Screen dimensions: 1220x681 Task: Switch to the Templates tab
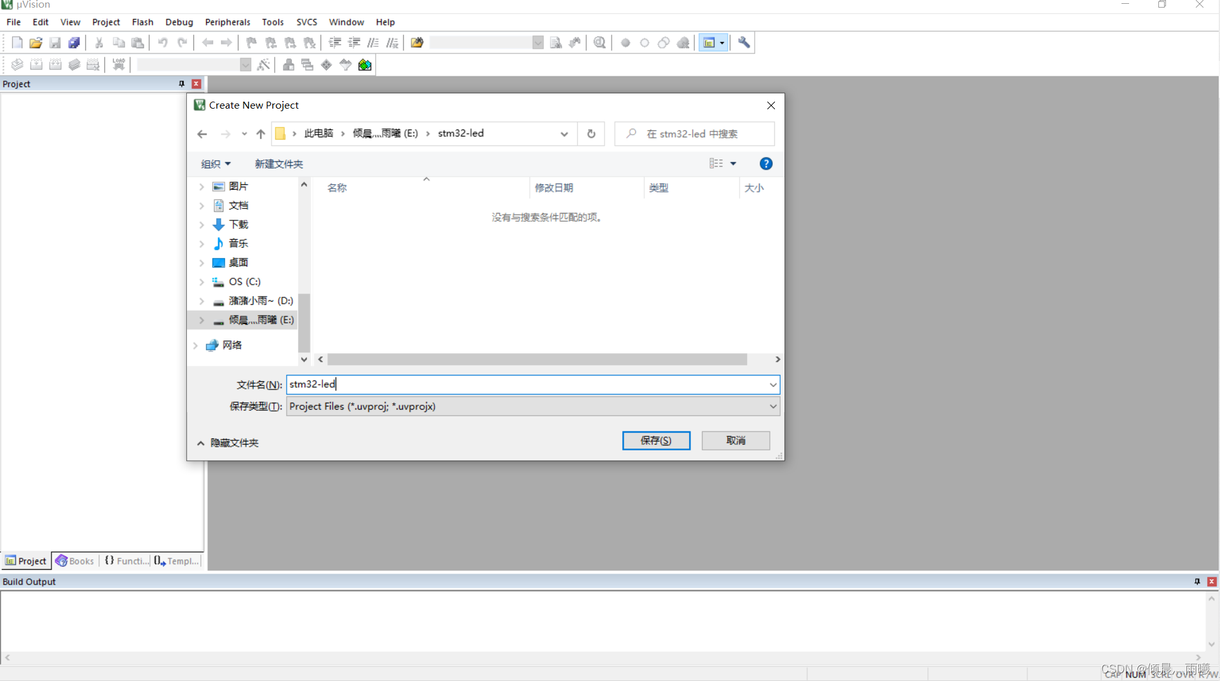pos(177,561)
